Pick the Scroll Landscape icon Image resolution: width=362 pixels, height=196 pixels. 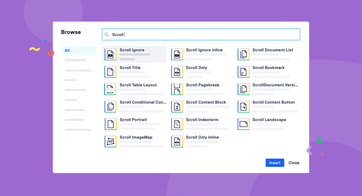click(243, 124)
